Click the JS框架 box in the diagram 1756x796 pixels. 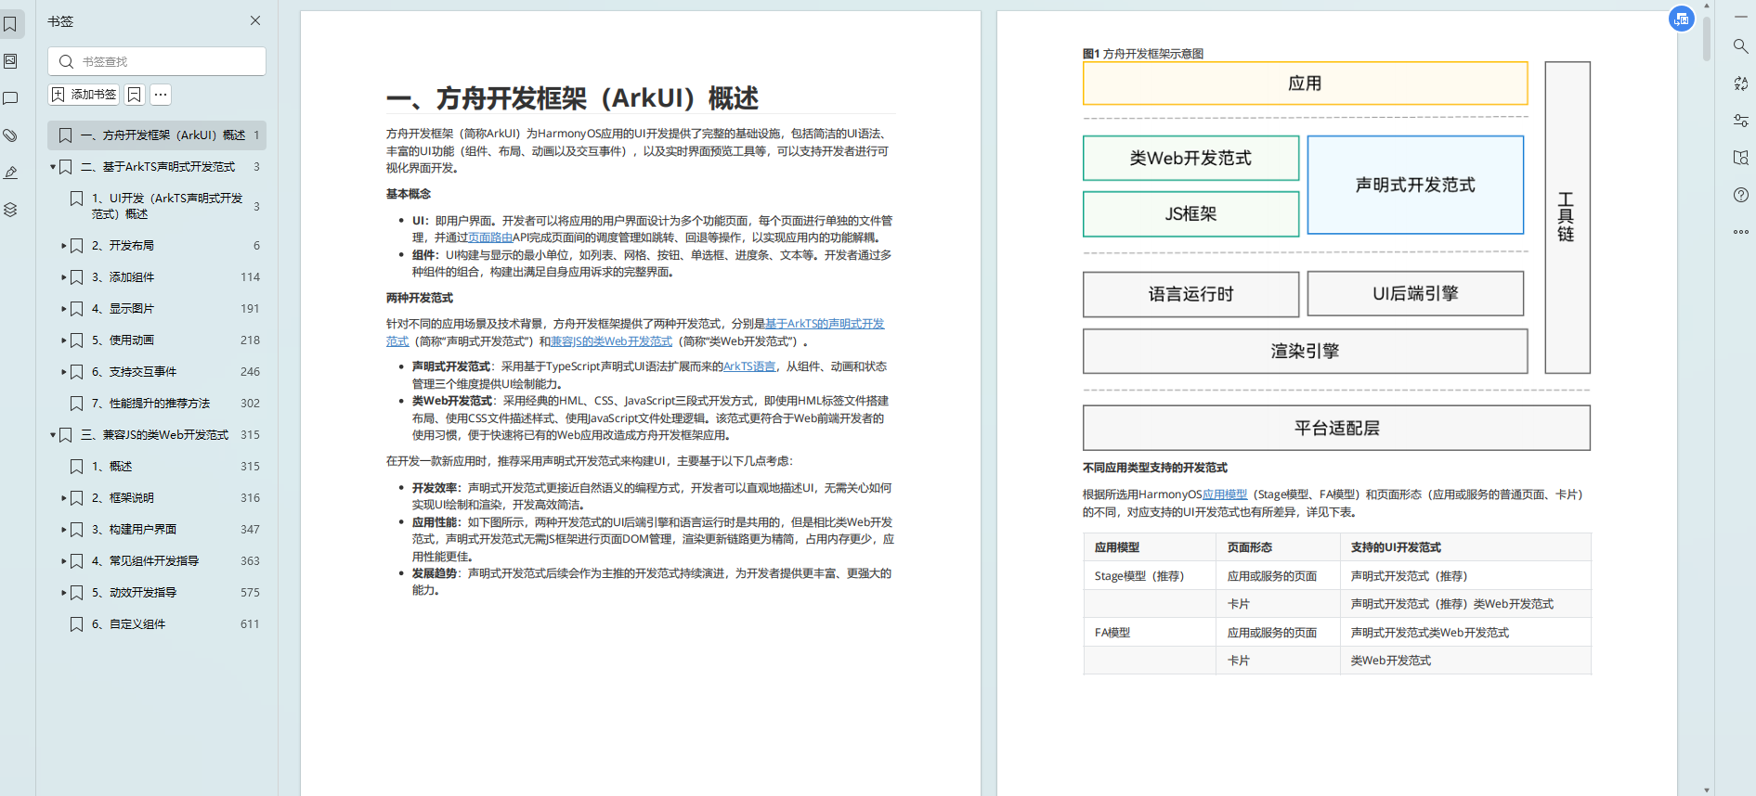pos(1190,214)
